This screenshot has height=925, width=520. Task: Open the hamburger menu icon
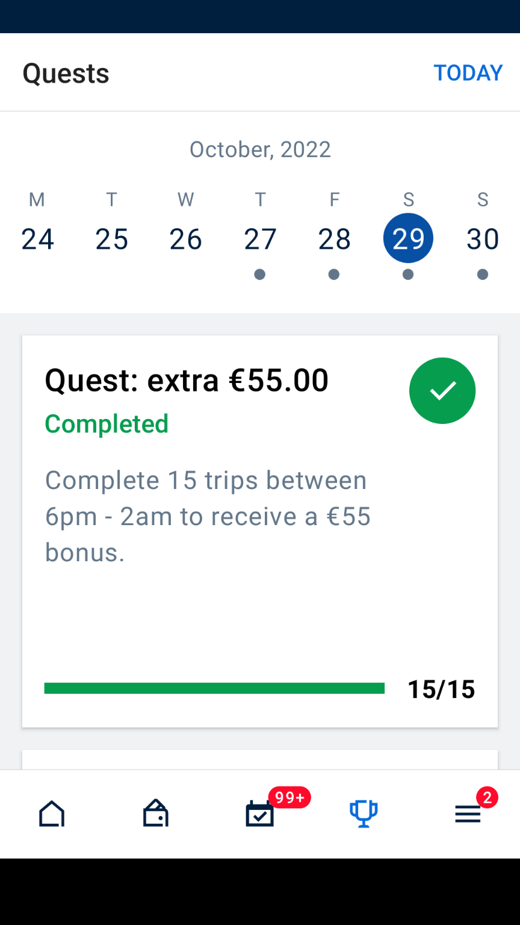(x=468, y=815)
